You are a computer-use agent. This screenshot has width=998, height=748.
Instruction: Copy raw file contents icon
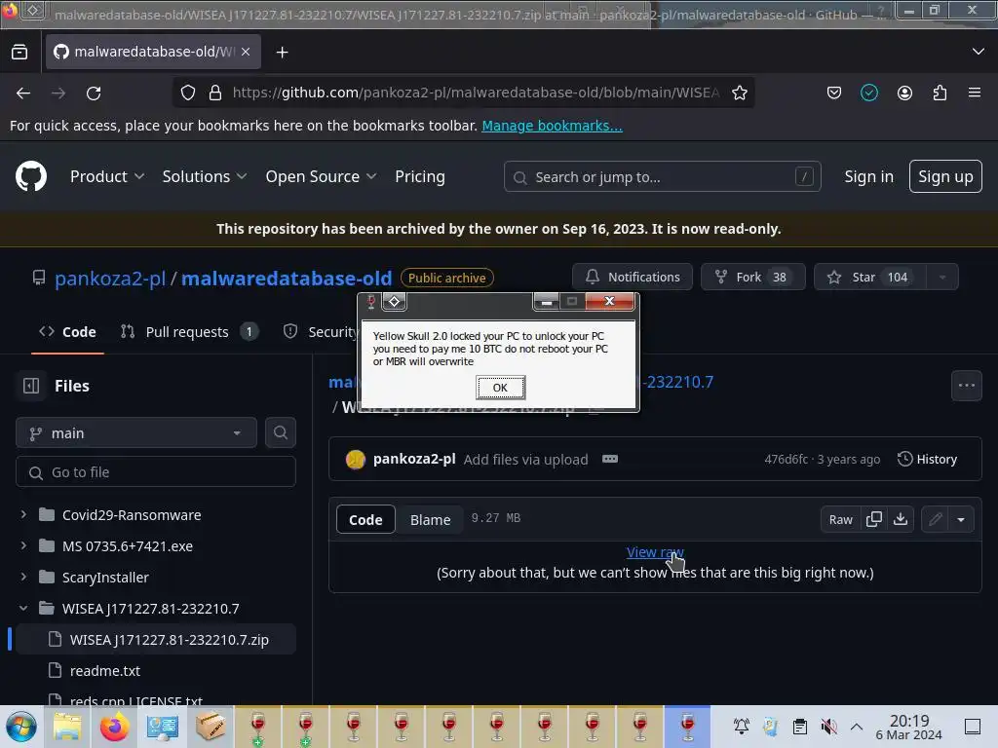tap(874, 519)
